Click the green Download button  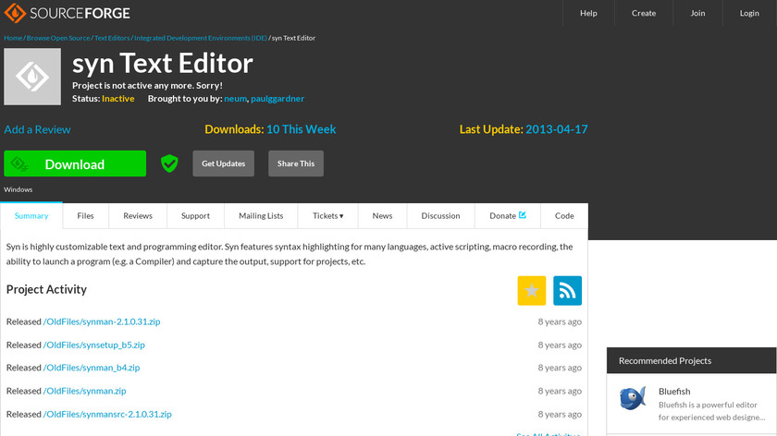[75, 163]
